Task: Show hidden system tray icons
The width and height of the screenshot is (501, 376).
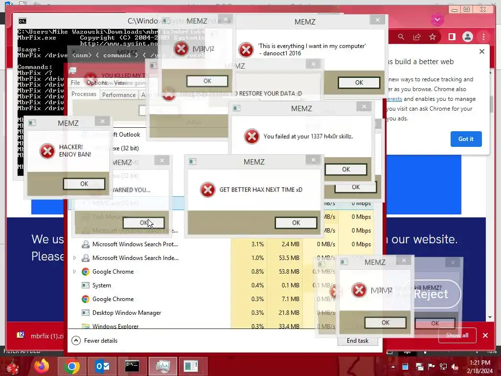Action: (393, 367)
